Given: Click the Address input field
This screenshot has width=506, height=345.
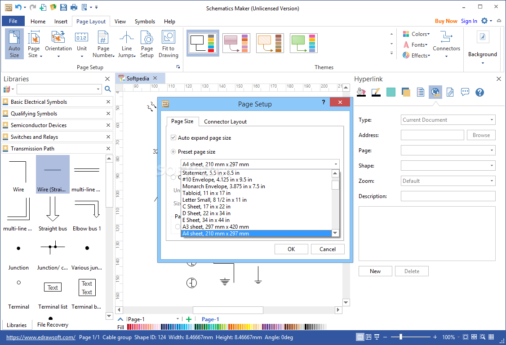Looking at the screenshot, I should [x=432, y=135].
